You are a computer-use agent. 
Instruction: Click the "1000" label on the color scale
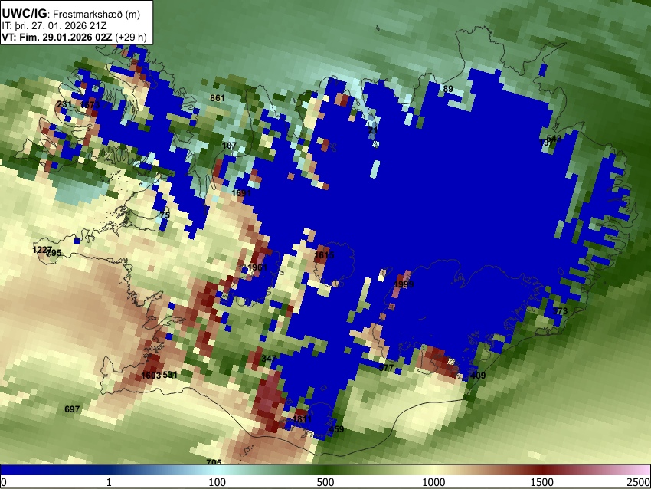433,482
